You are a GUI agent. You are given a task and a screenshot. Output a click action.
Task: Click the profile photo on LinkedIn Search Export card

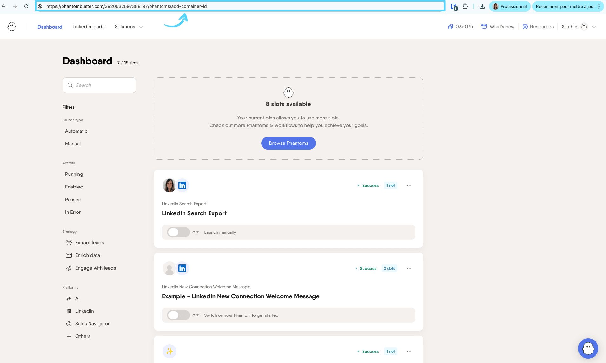(x=169, y=185)
